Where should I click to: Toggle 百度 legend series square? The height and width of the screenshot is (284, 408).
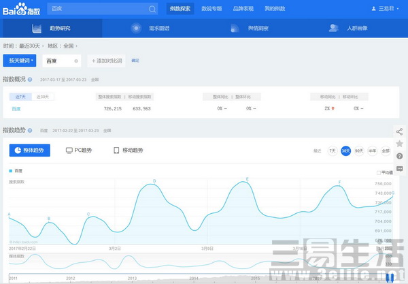[x=11, y=171]
